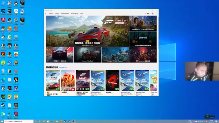Open the Edge browser taskbar icon
Screen dimensions: 219x123
coord(52,121)
